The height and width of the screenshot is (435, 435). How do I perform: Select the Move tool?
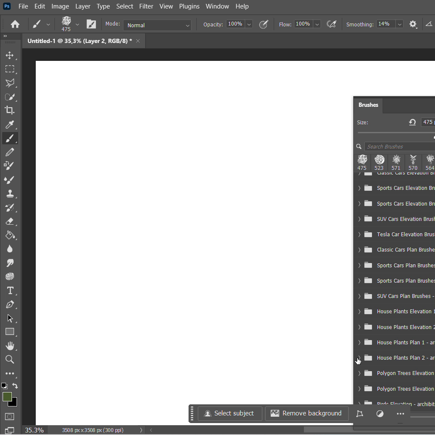pyautogui.click(x=10, y=55)
